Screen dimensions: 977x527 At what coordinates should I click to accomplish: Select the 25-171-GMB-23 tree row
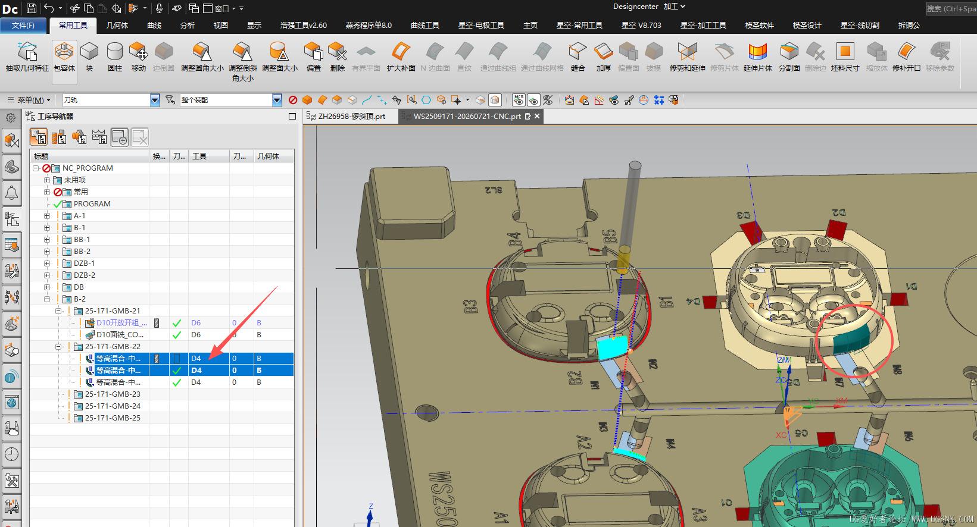pyautogui.click(x=113, y=394)
